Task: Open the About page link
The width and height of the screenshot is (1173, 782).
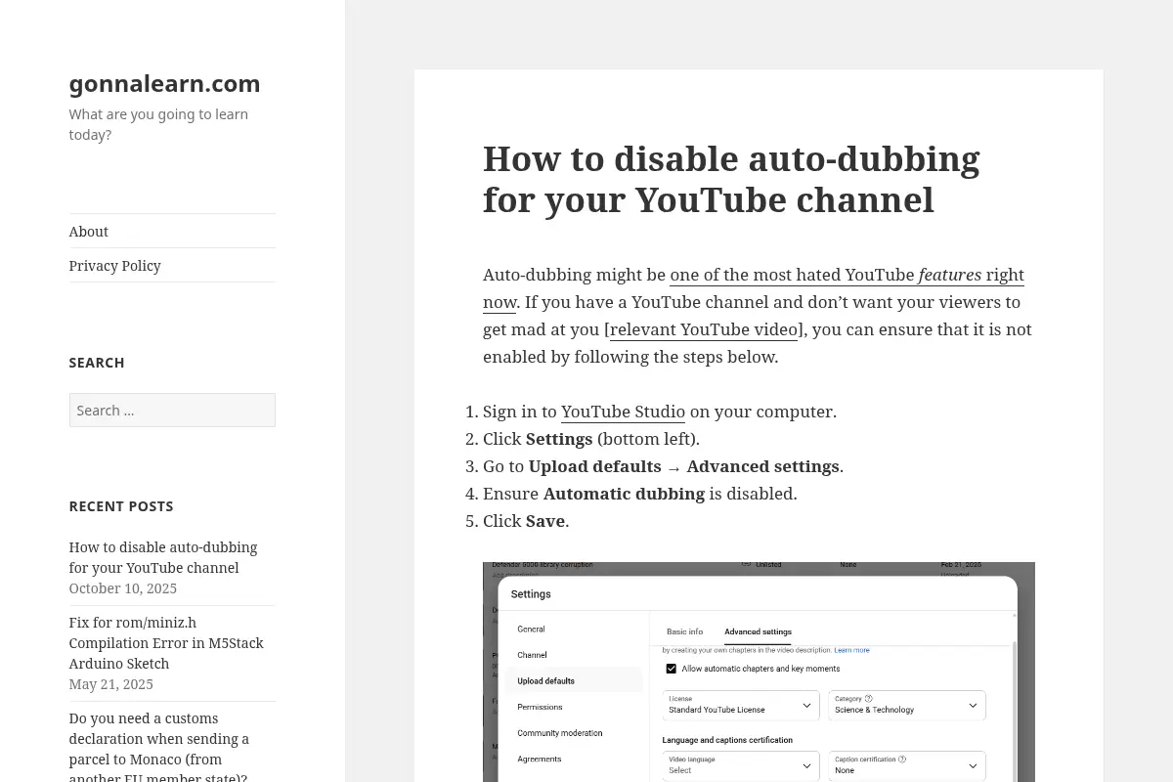Action: pos(88,232)
